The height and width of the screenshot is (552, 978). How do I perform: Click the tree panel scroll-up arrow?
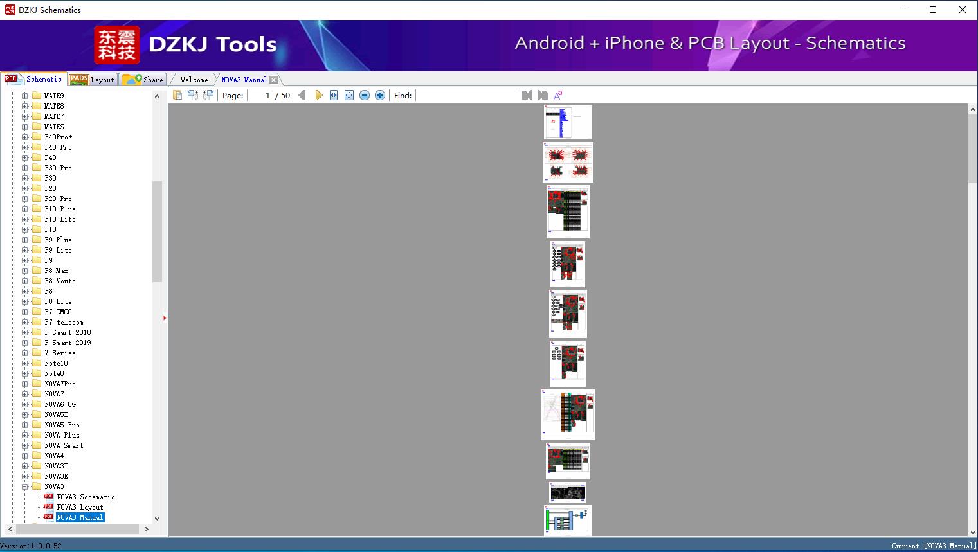(x=157, y=96)
